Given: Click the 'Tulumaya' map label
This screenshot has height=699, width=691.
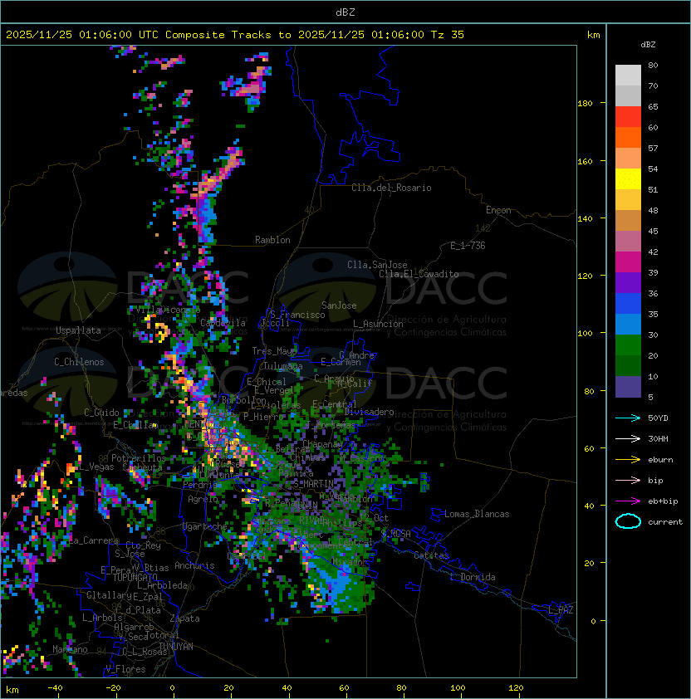Looking at the screenshot, I should coord(283,366).
